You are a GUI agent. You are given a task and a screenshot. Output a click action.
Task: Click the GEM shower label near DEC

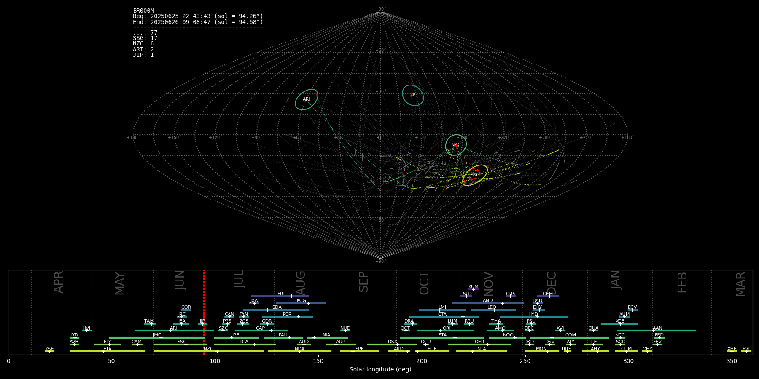click(x=548, y=294)
